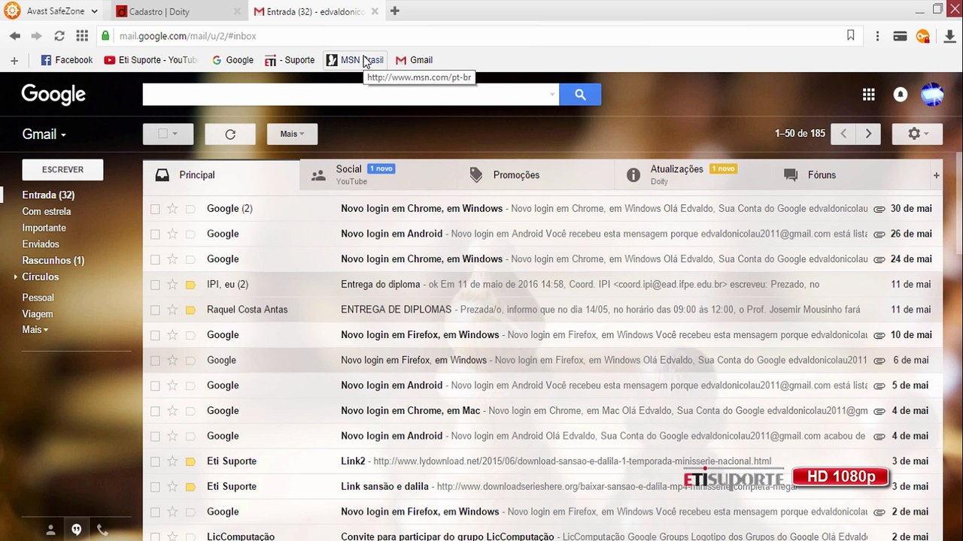Open the select-all checkbox dropdown
The height and width of the screenshot is (541, 963).
tap(169, 134)
